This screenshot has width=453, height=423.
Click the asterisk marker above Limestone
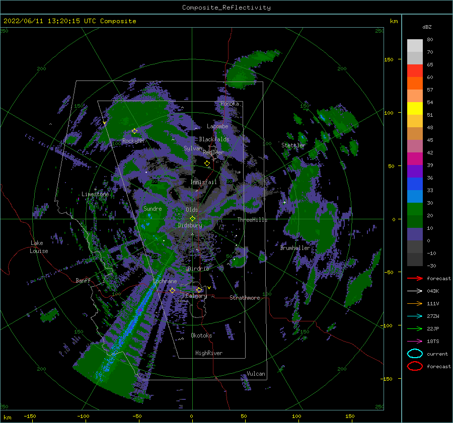pos(95,190)
